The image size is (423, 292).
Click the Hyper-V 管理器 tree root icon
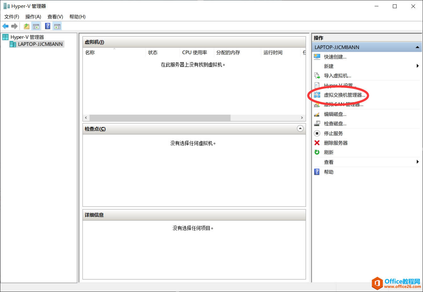point(5,37)
